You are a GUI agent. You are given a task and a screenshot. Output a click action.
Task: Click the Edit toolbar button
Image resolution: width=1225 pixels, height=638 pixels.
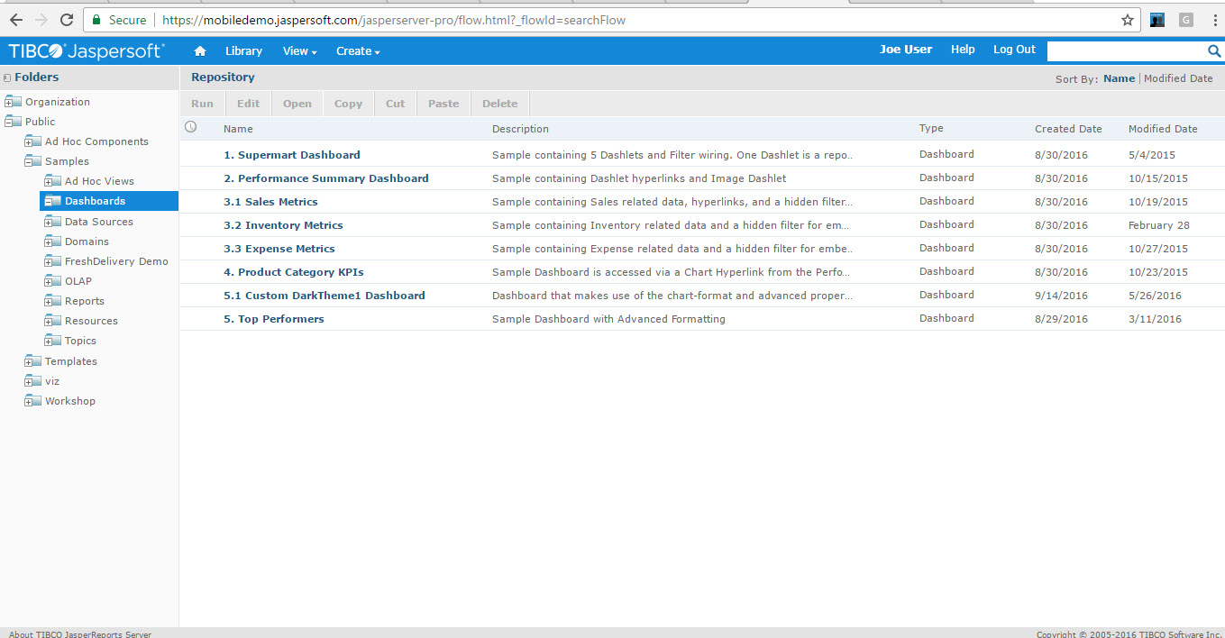(x=248, y=104)
